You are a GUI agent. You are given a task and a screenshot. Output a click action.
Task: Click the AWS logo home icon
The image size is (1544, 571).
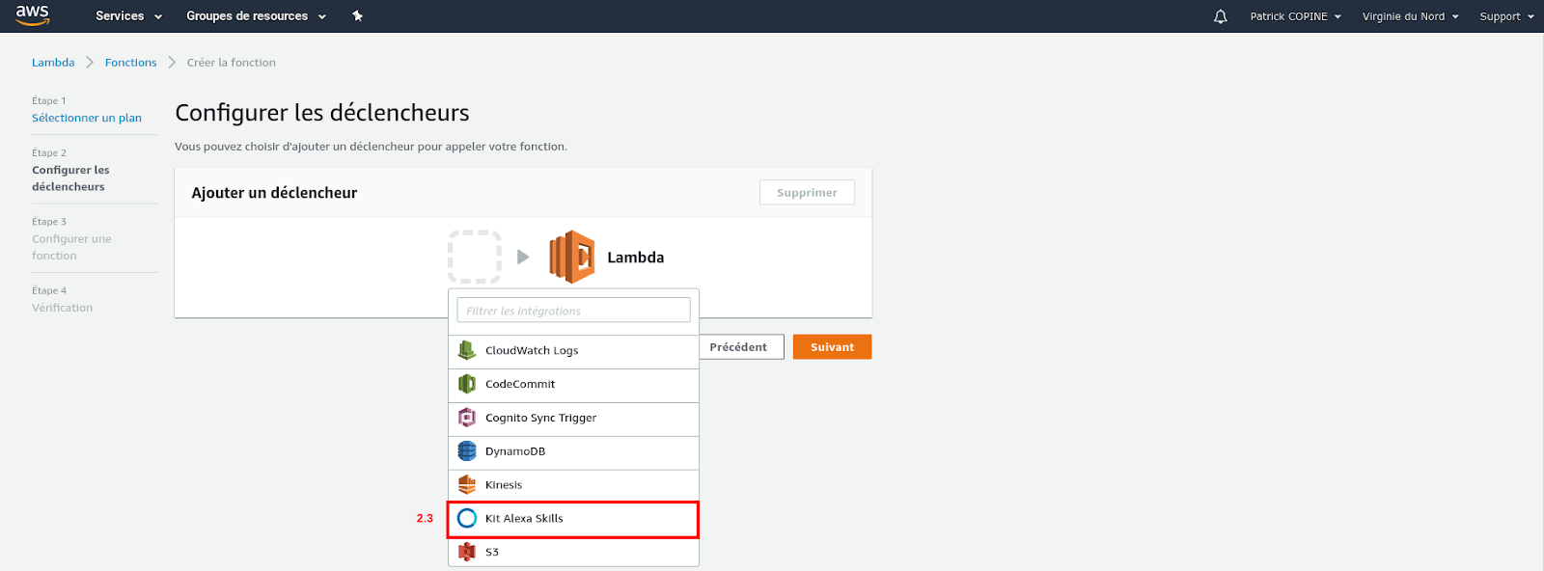pos(33,15)
